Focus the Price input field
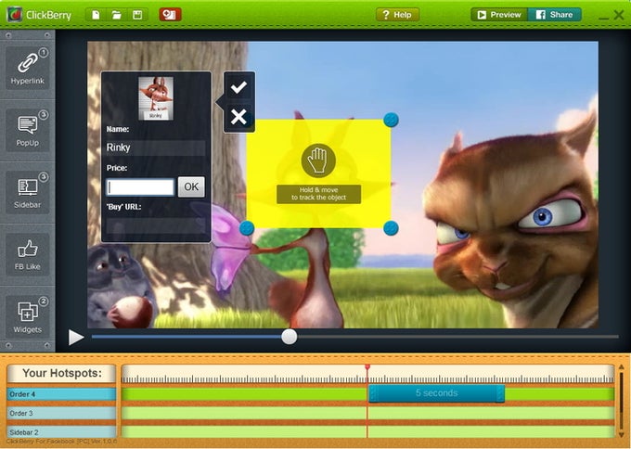 coord(140,187)
